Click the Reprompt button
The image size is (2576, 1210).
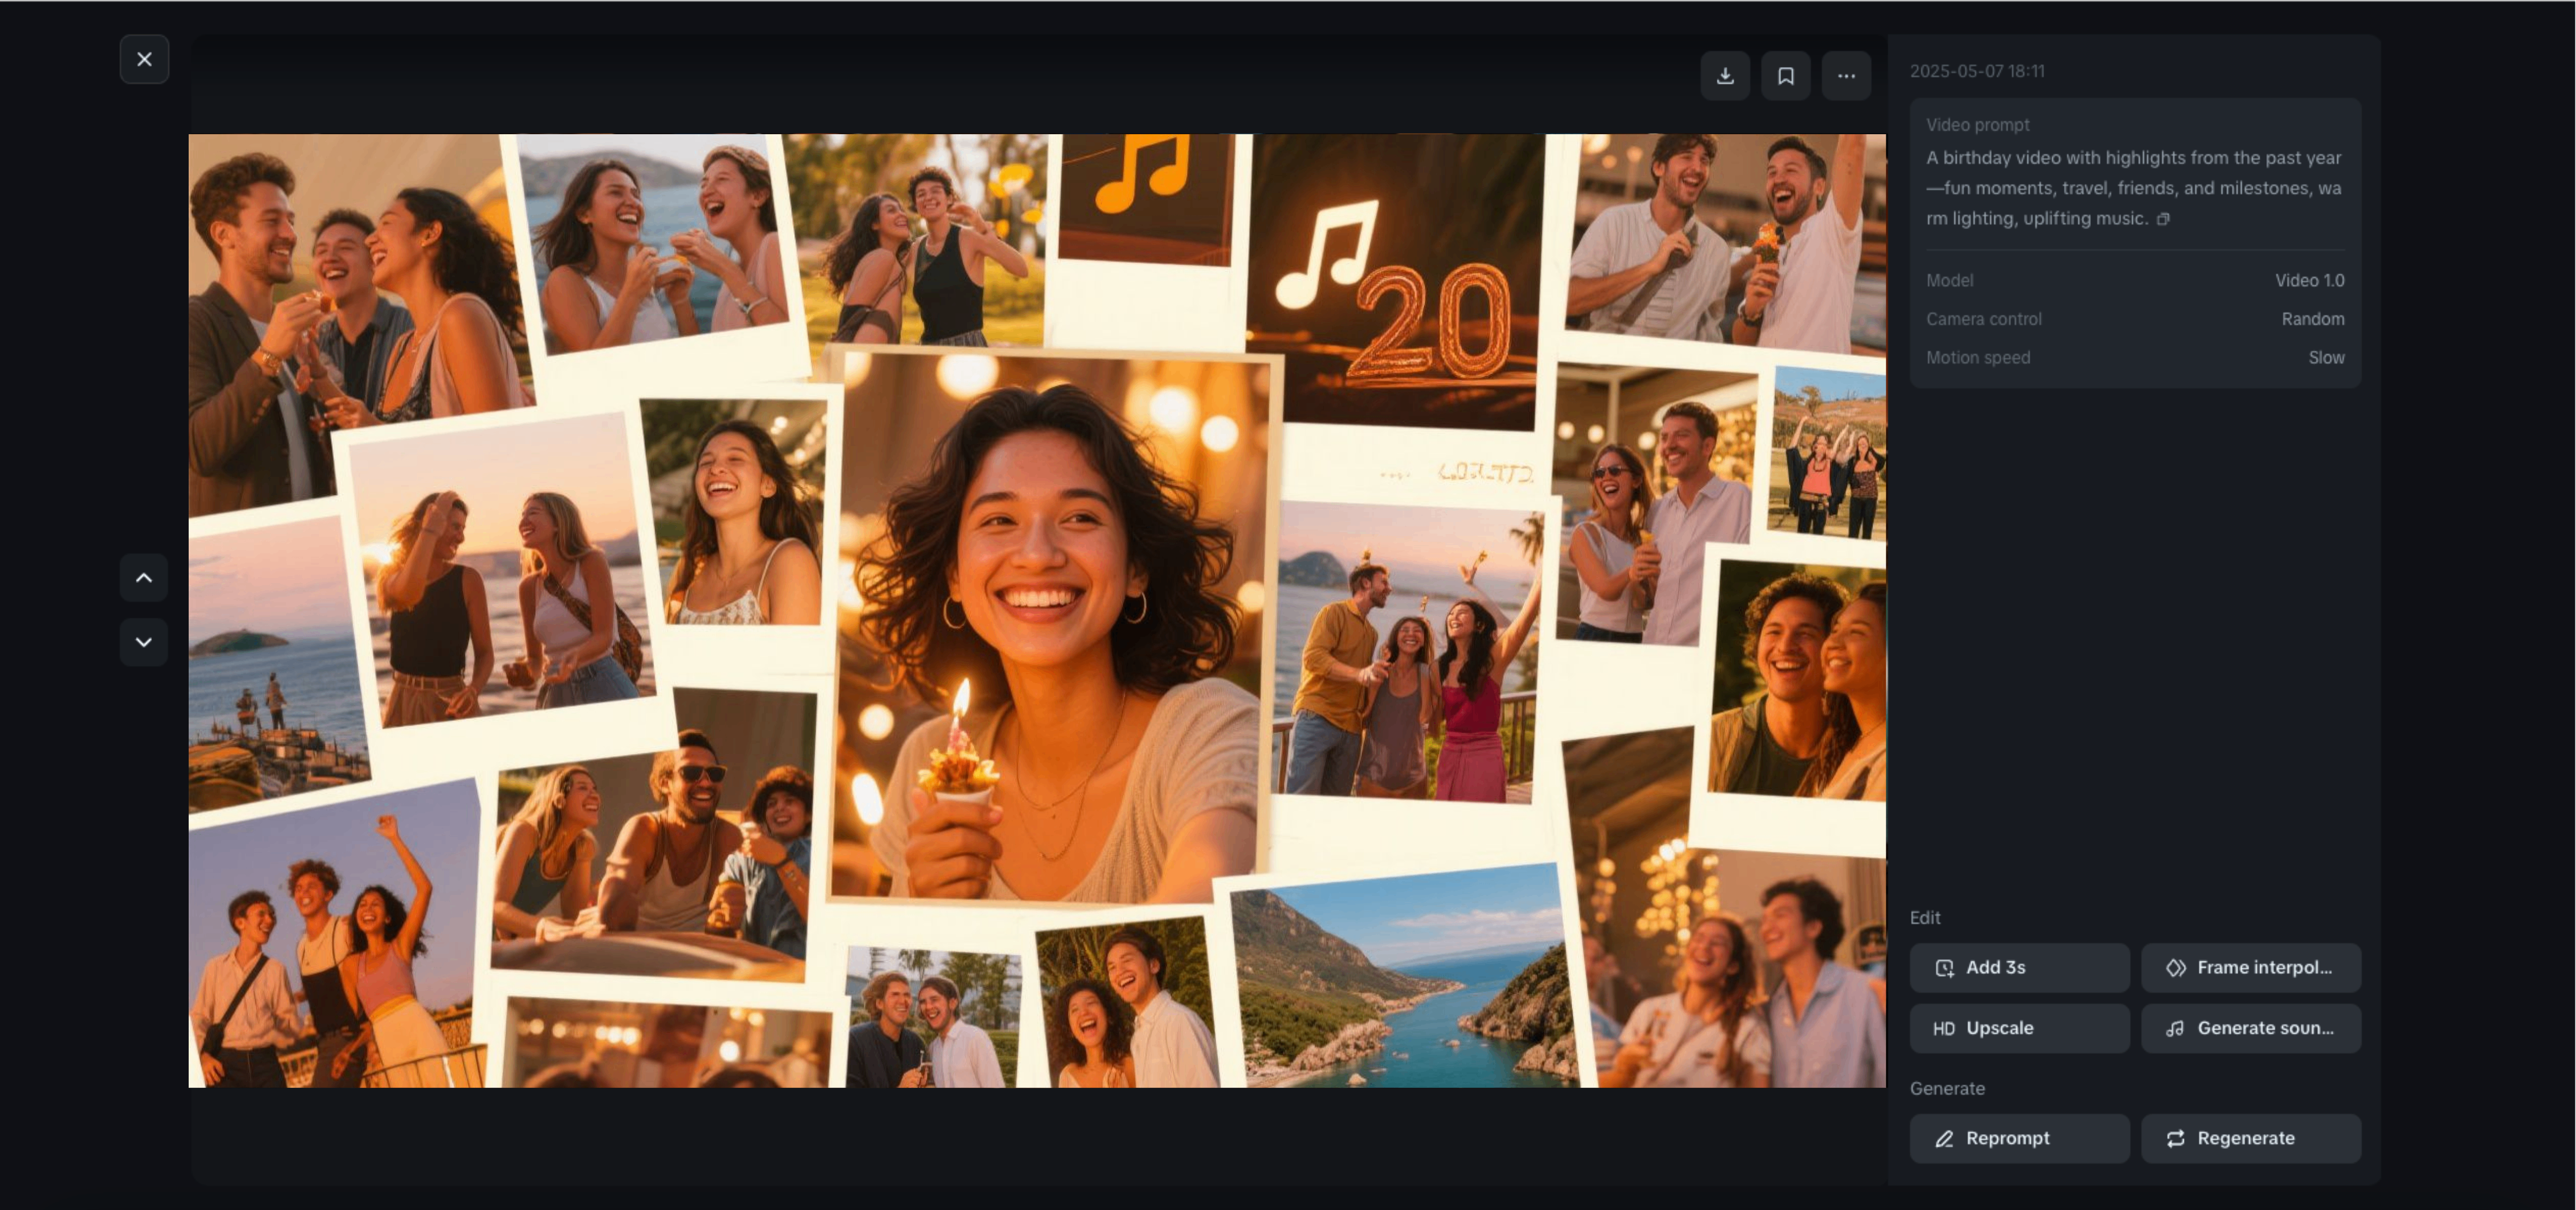[2018, 1138]
